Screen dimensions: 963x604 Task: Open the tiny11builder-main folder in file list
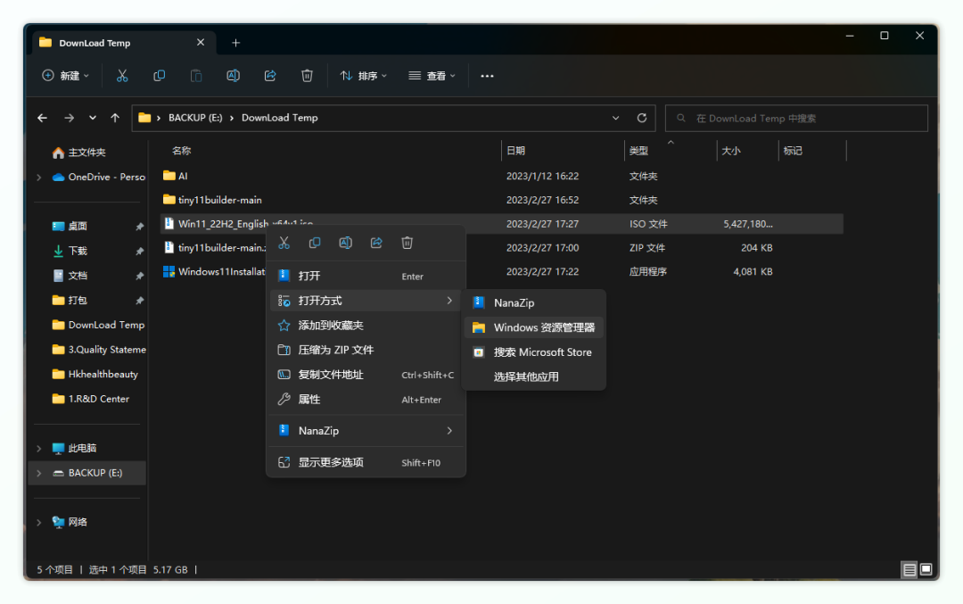point(219,200)
